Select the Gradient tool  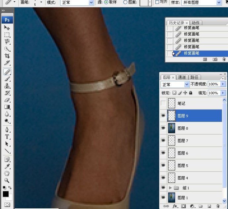[x=7, y=107]
